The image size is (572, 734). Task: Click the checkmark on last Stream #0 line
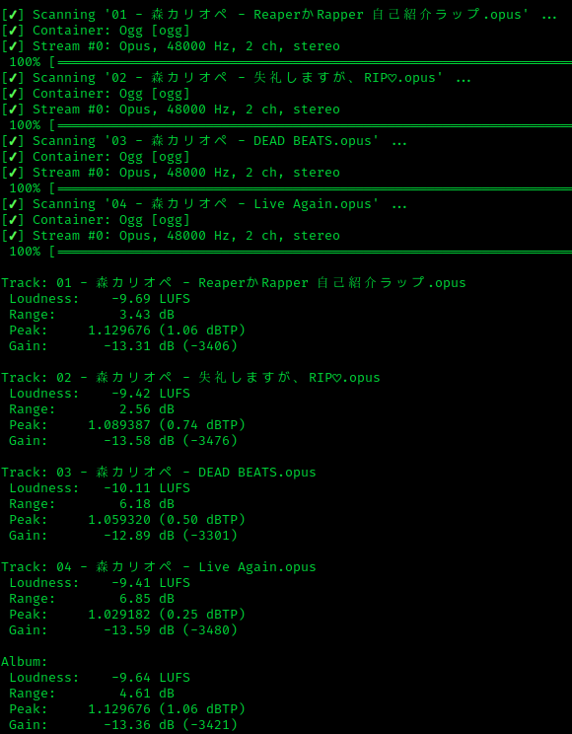[x=13, y=236]
